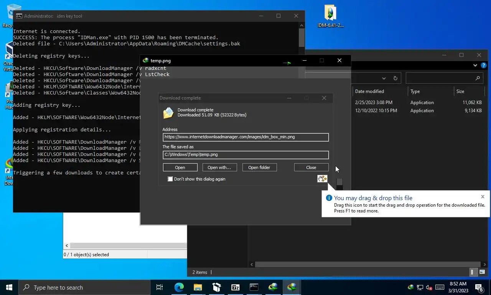Open the notification center icon

pyautogui.click(x=479, y=287)
